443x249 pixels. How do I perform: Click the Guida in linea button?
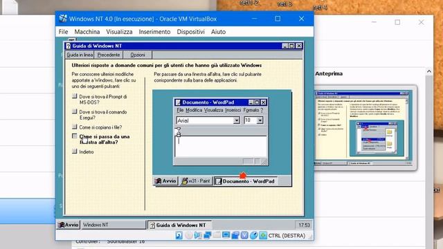tap(80, 55)
